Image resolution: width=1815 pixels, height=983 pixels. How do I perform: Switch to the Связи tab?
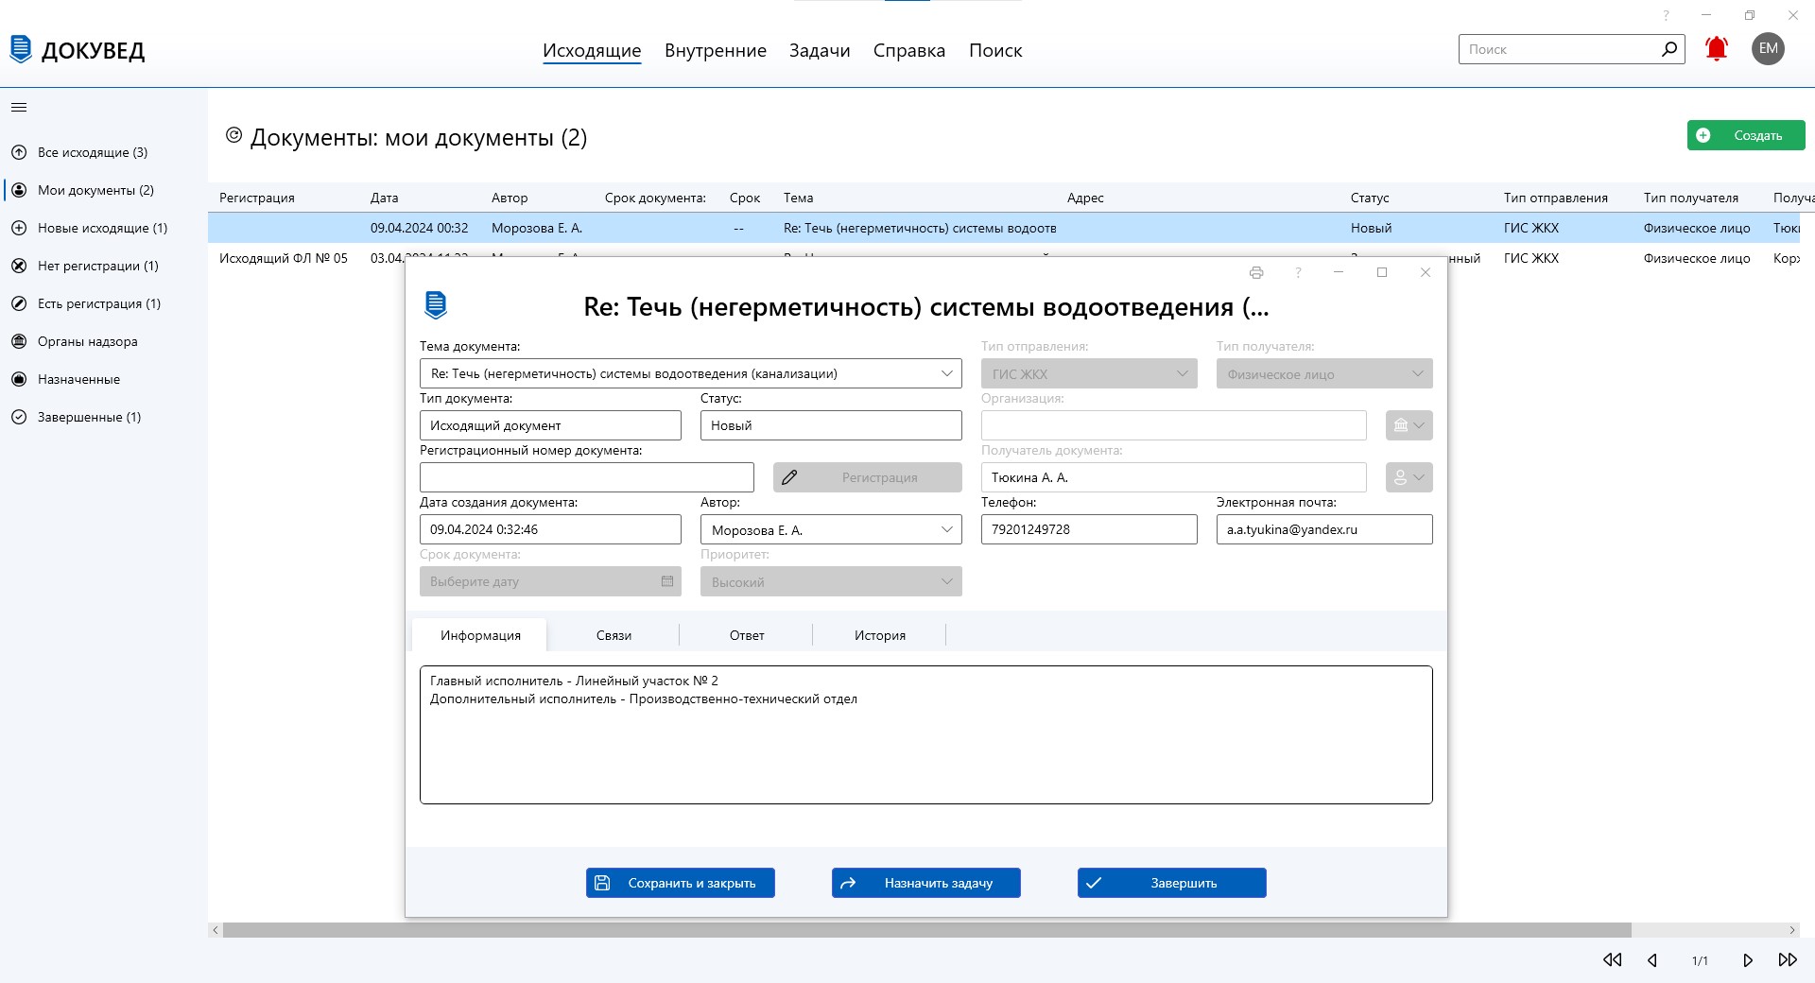point(614,635)
